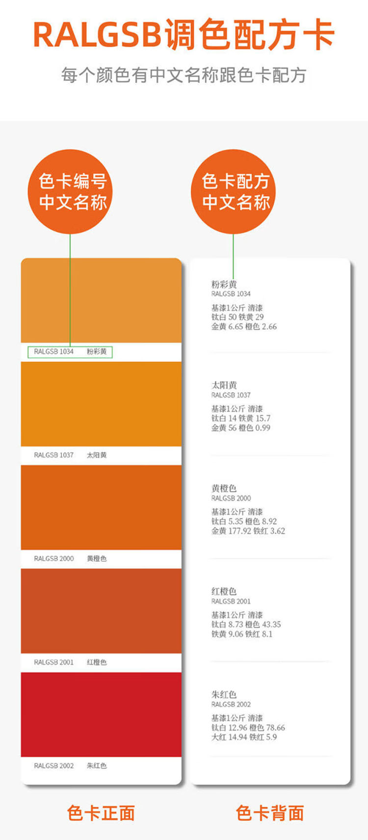Click recipe line 钛白 12.96 橙色 78.66

(x=248, y=728)
